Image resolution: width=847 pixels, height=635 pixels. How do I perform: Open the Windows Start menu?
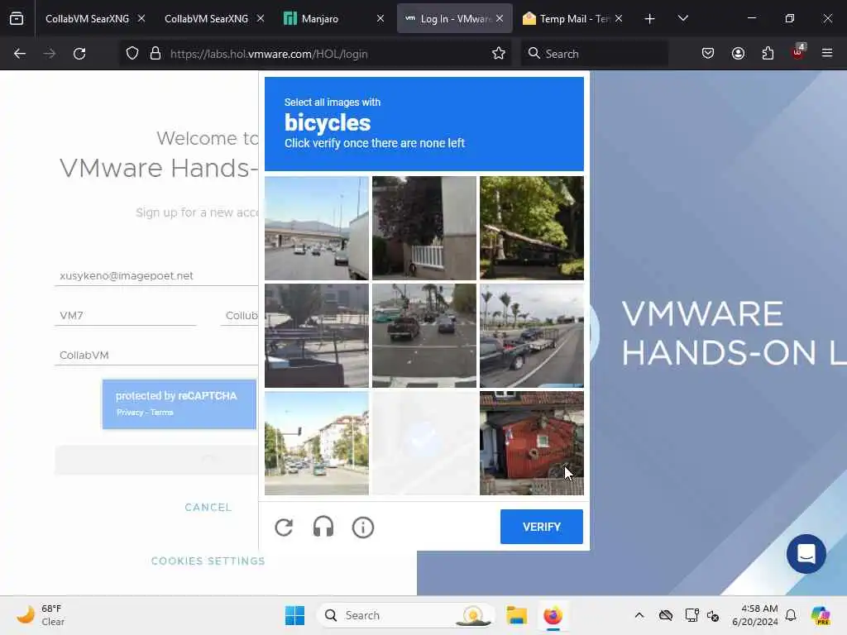click(295, 615)
